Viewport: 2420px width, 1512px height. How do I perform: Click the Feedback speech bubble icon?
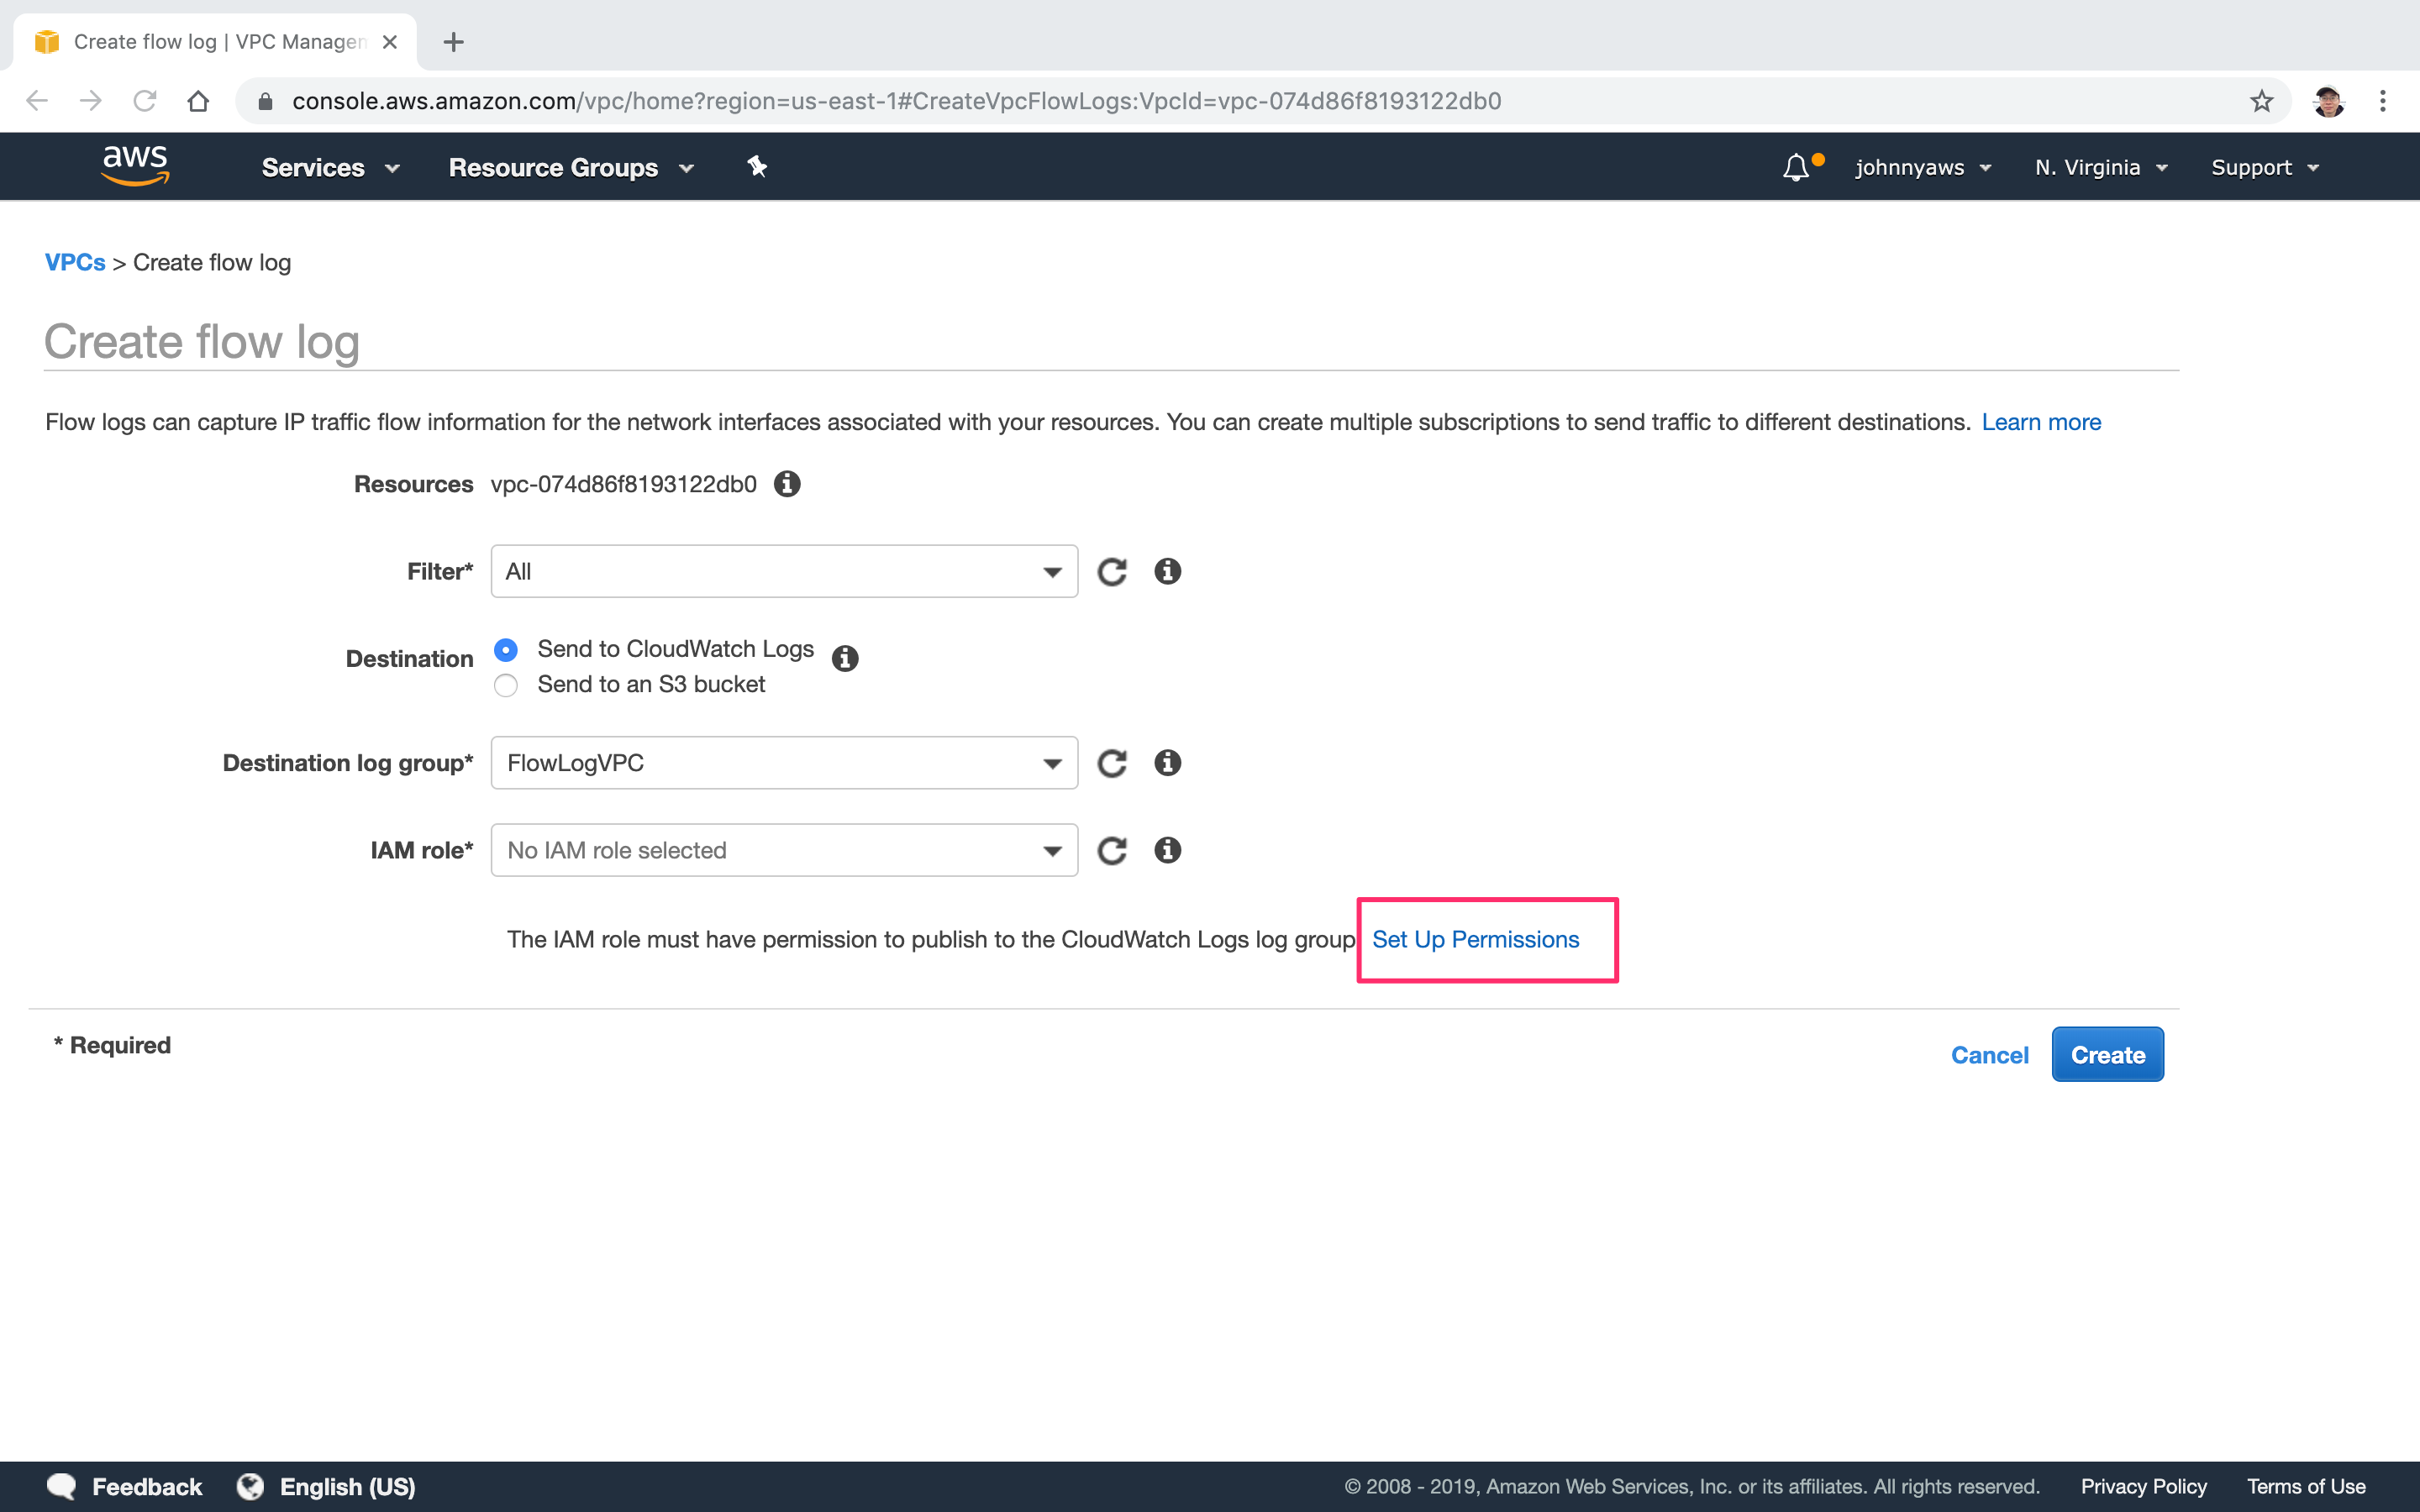[62, 1486]
